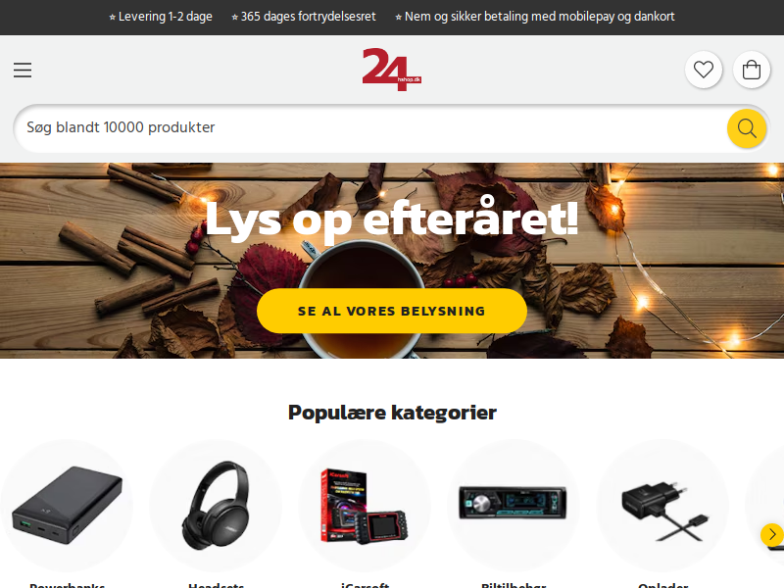Viewport: 784px width, 588px height.
Task: Open the Headsets category image
Action: [216, 506]
